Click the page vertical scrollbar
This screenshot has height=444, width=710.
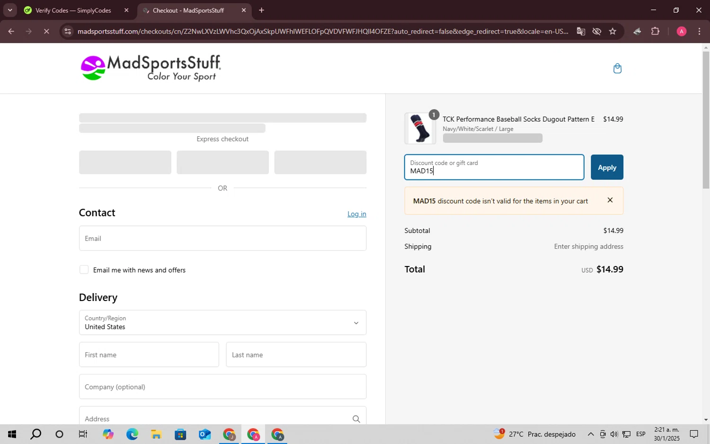pos(706,120)
